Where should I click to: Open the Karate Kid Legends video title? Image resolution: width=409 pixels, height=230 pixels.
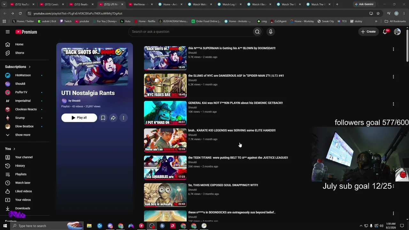[232, 130]
